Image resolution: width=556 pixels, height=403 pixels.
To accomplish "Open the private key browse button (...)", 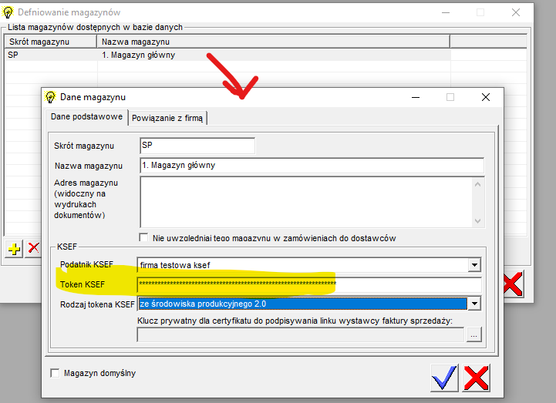I will click(x=473, y=334).
